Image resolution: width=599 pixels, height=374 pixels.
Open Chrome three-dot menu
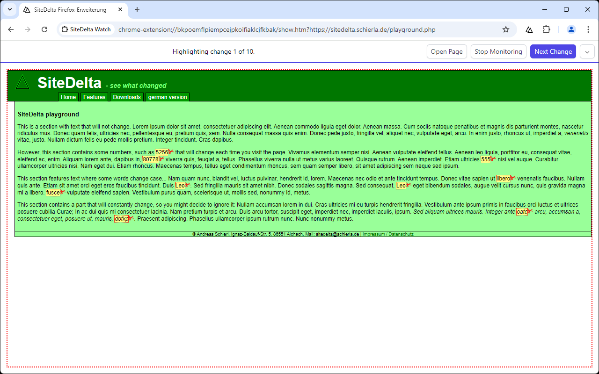click(588, 29)
